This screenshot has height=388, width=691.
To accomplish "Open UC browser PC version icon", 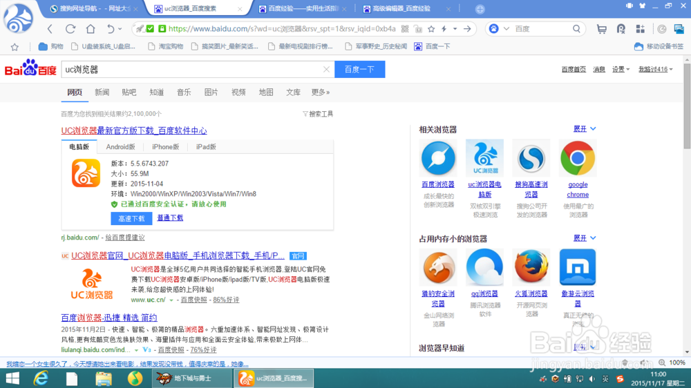I will [x=485, y=157].
